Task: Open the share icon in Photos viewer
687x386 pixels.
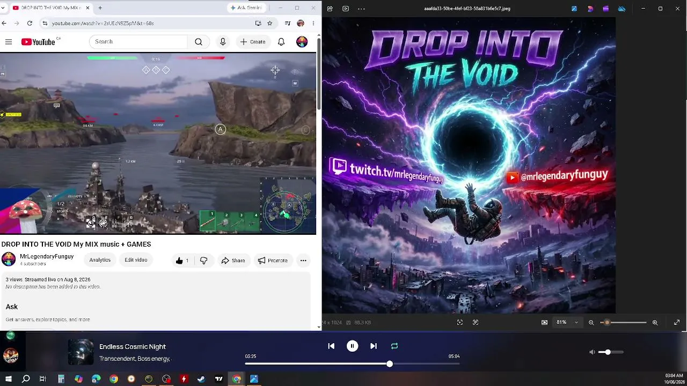Action: coord(330,9)
